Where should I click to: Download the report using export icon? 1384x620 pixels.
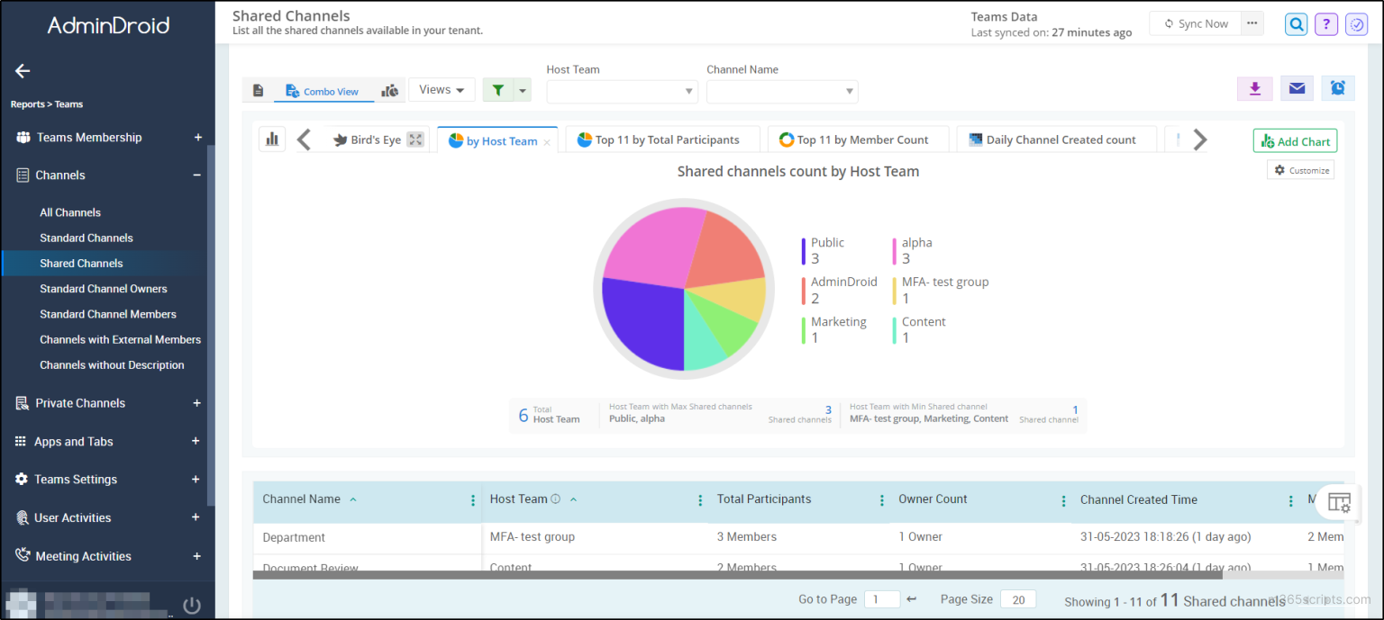[x=1254, y=88]
